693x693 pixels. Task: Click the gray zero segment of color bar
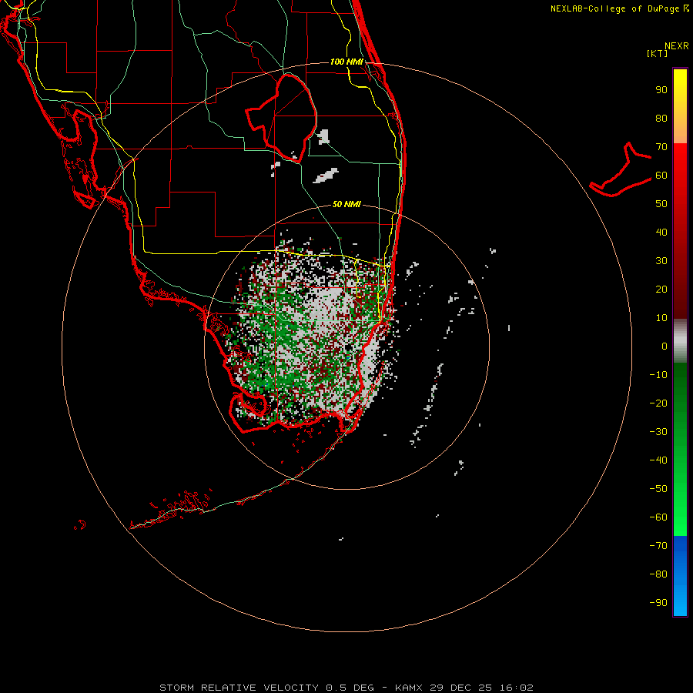tap(680, 341)
